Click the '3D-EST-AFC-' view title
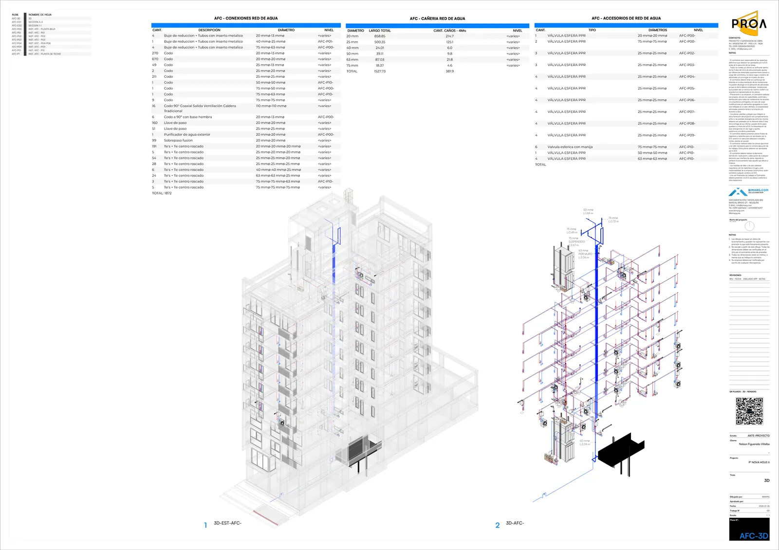779x550 pixels. (227, 523)
